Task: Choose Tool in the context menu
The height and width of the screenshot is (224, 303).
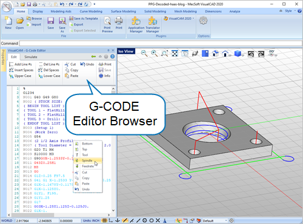Action: (87, 155)
